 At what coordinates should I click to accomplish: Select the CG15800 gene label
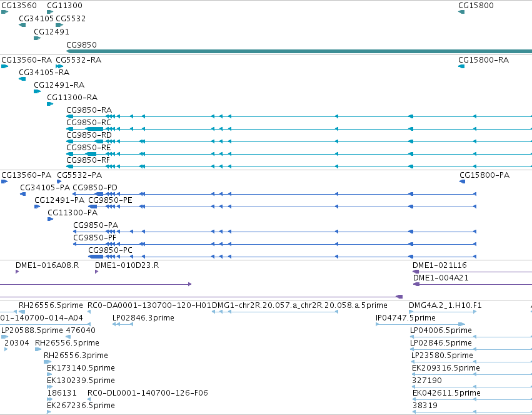[x=476, y=6]
